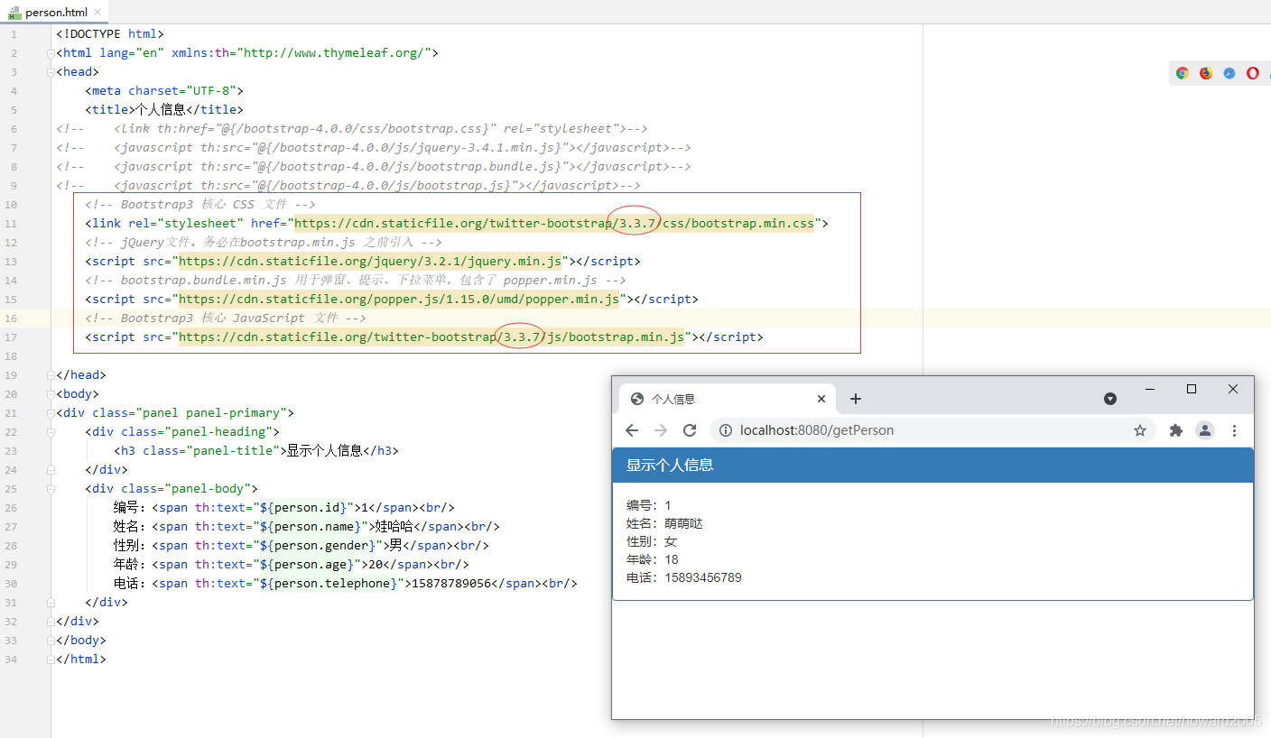Open a new Chrome tab
Screen dimensions: 1271x738
coord(856,399)
